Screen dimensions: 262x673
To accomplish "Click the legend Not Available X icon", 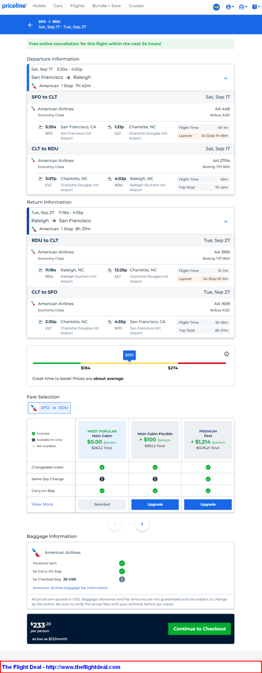I will coord(34,446).
